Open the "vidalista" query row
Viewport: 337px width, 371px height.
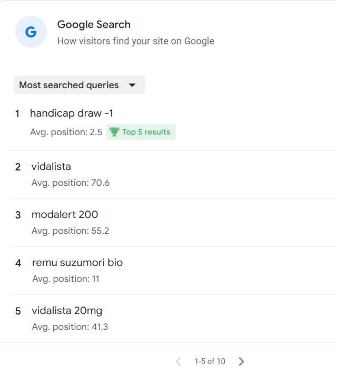click(x=51, y=167)
